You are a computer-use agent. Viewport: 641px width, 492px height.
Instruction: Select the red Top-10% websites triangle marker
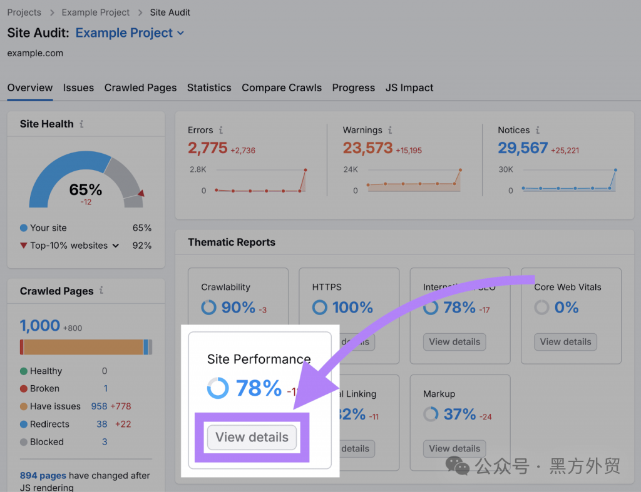tap(24, 246)
